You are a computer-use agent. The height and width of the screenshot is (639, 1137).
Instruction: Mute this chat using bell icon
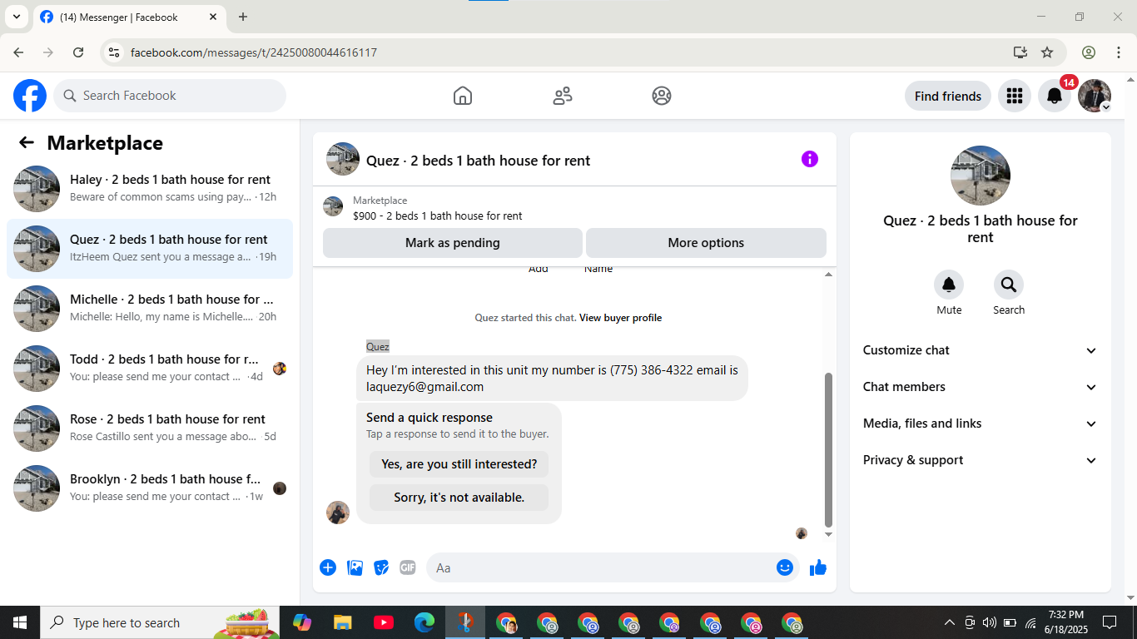click(949, 285)
